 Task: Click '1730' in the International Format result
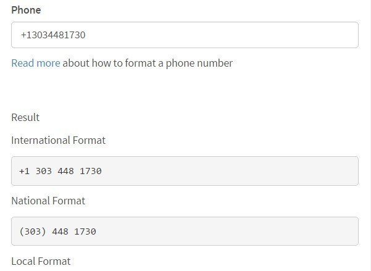[x=91, y=171]
